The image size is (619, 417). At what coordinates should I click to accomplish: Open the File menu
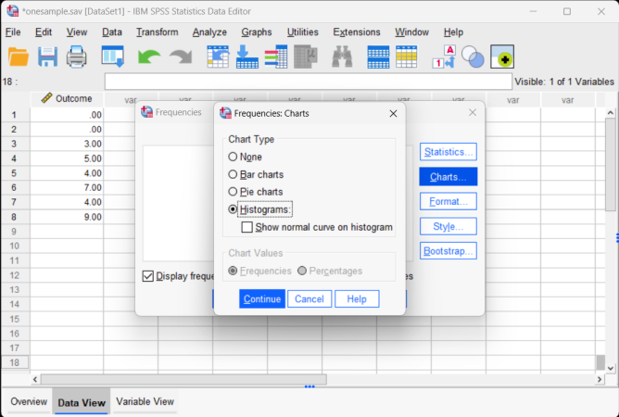point(13,32)
